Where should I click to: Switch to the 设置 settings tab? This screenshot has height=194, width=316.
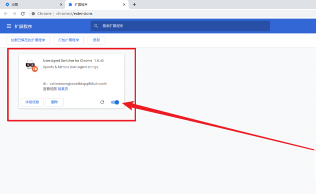tap(32, 4)
